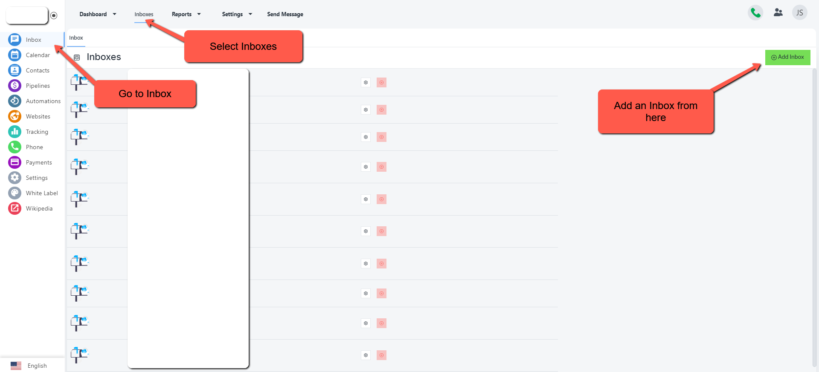Click Send Message in top navigation
The height and width of the screenshot is (372, 819).
click(x=285, y=14)
